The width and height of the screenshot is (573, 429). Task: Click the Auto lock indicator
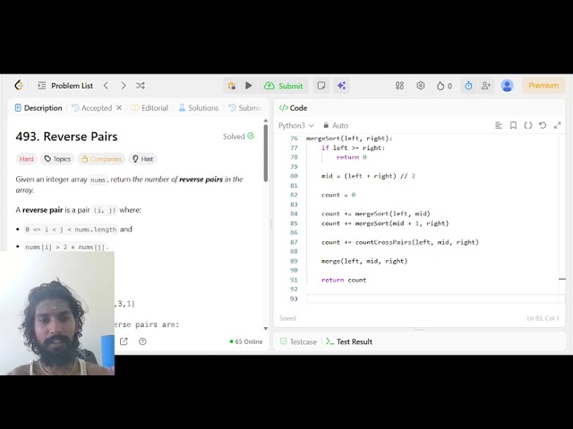pyautogui.click(x=336, y=125)
